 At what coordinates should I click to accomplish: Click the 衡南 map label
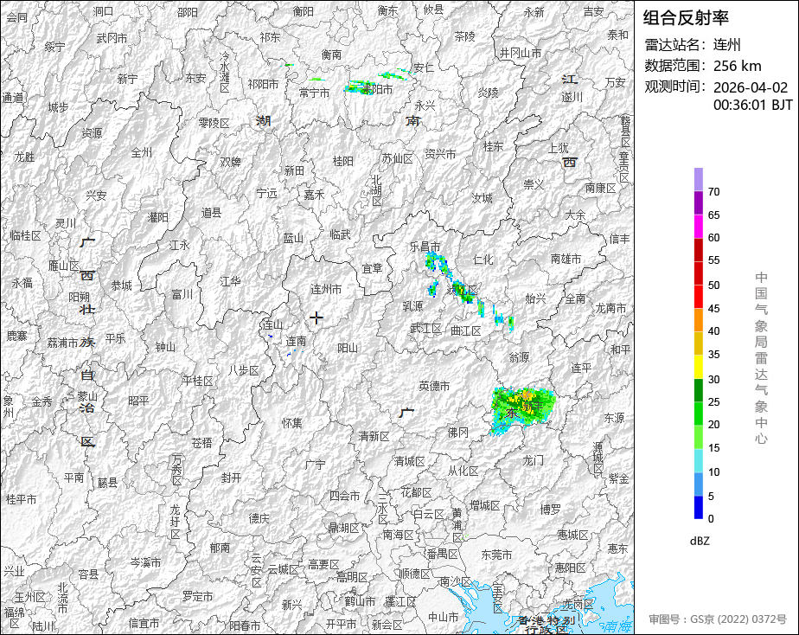331,54
